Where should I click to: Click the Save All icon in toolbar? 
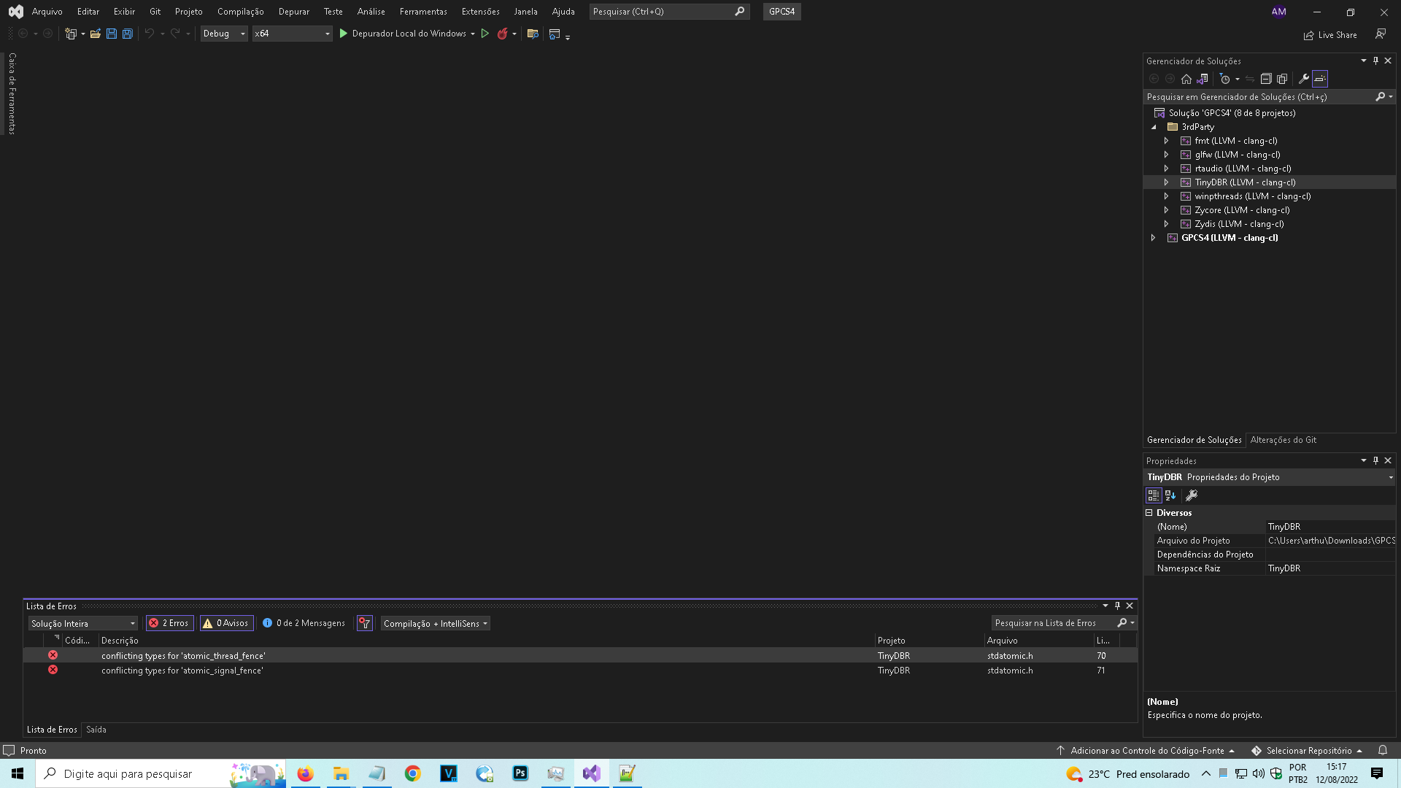(x=128, y=34)
